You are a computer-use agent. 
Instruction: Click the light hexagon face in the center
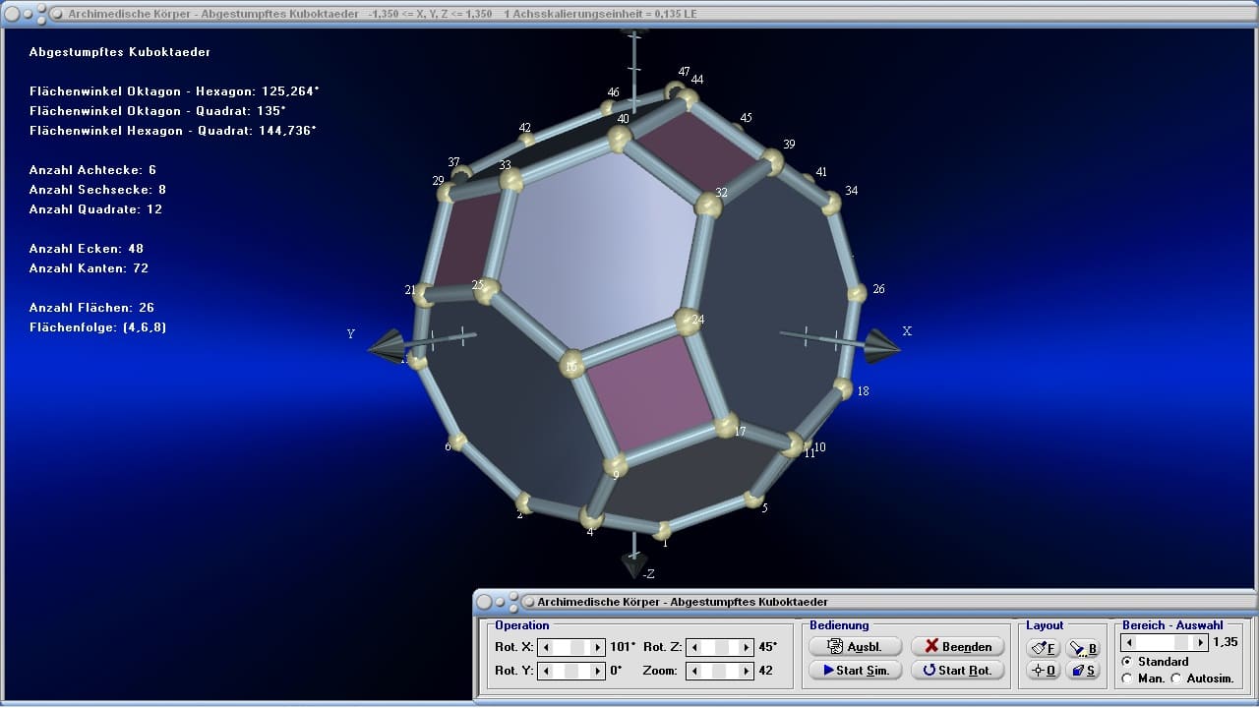point(600,251)
